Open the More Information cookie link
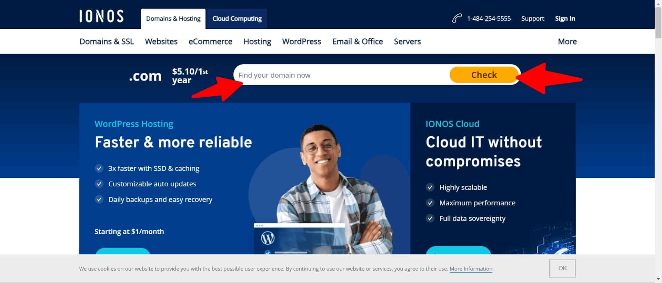The width and height of the screenshot is (662, 283). pos(471,269)
